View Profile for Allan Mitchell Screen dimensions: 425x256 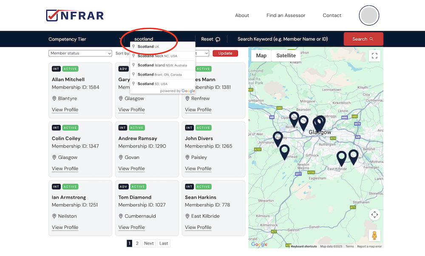click(65, 110)
